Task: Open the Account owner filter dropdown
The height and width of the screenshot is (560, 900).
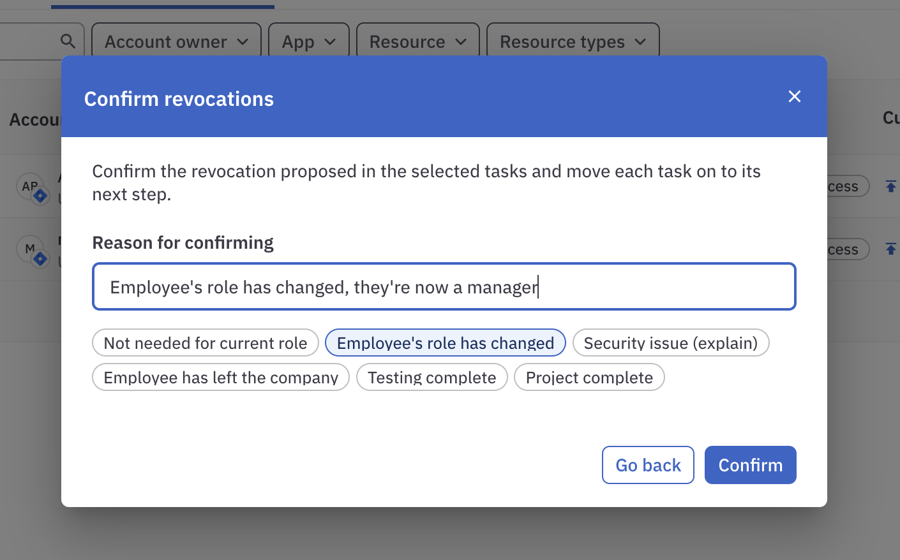Action: pos(176,41)
